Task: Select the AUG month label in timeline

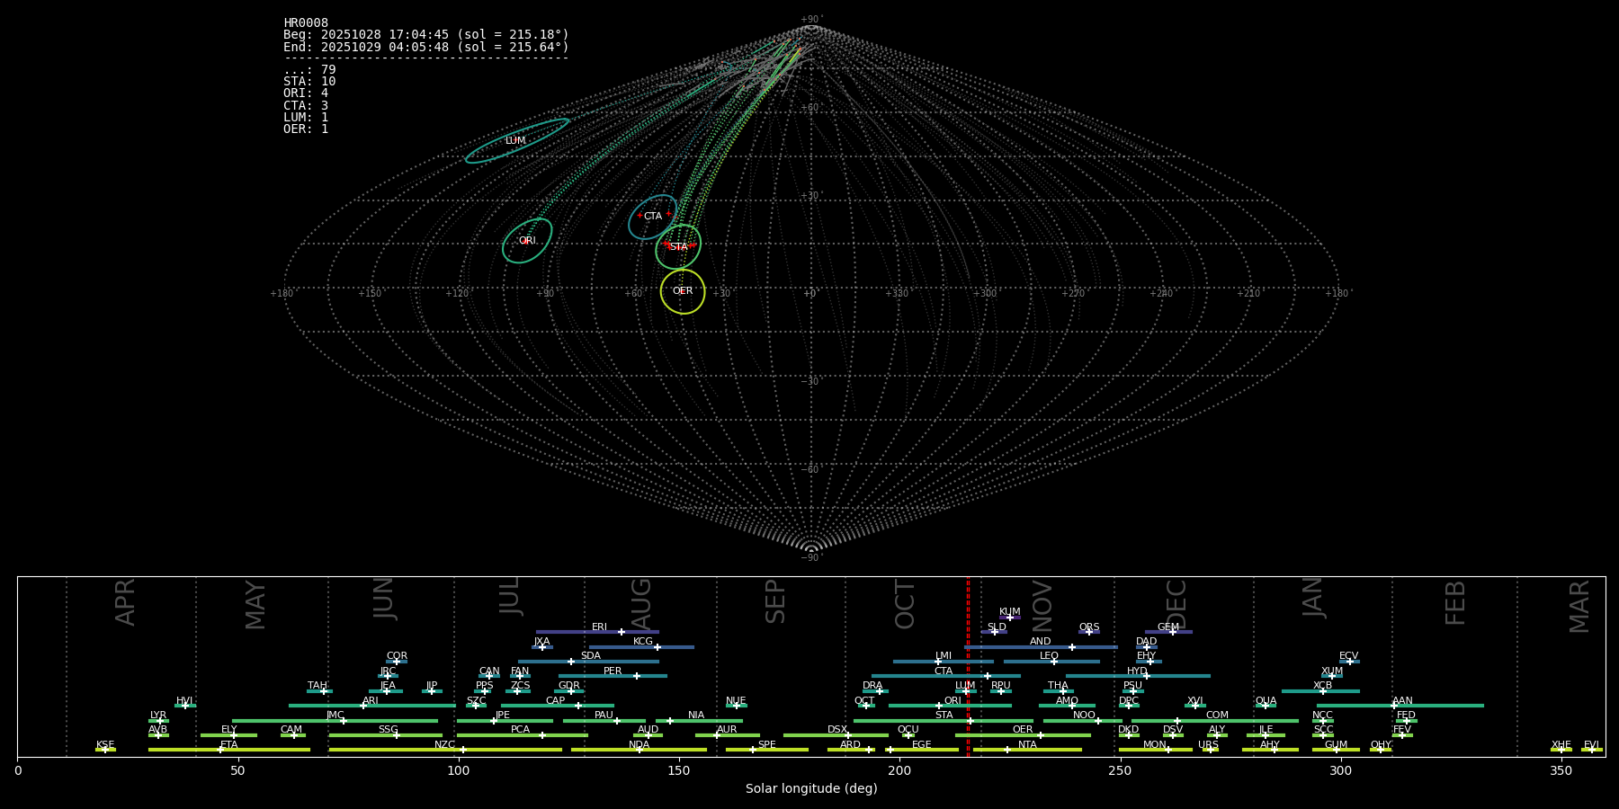Action: point(641,604)
